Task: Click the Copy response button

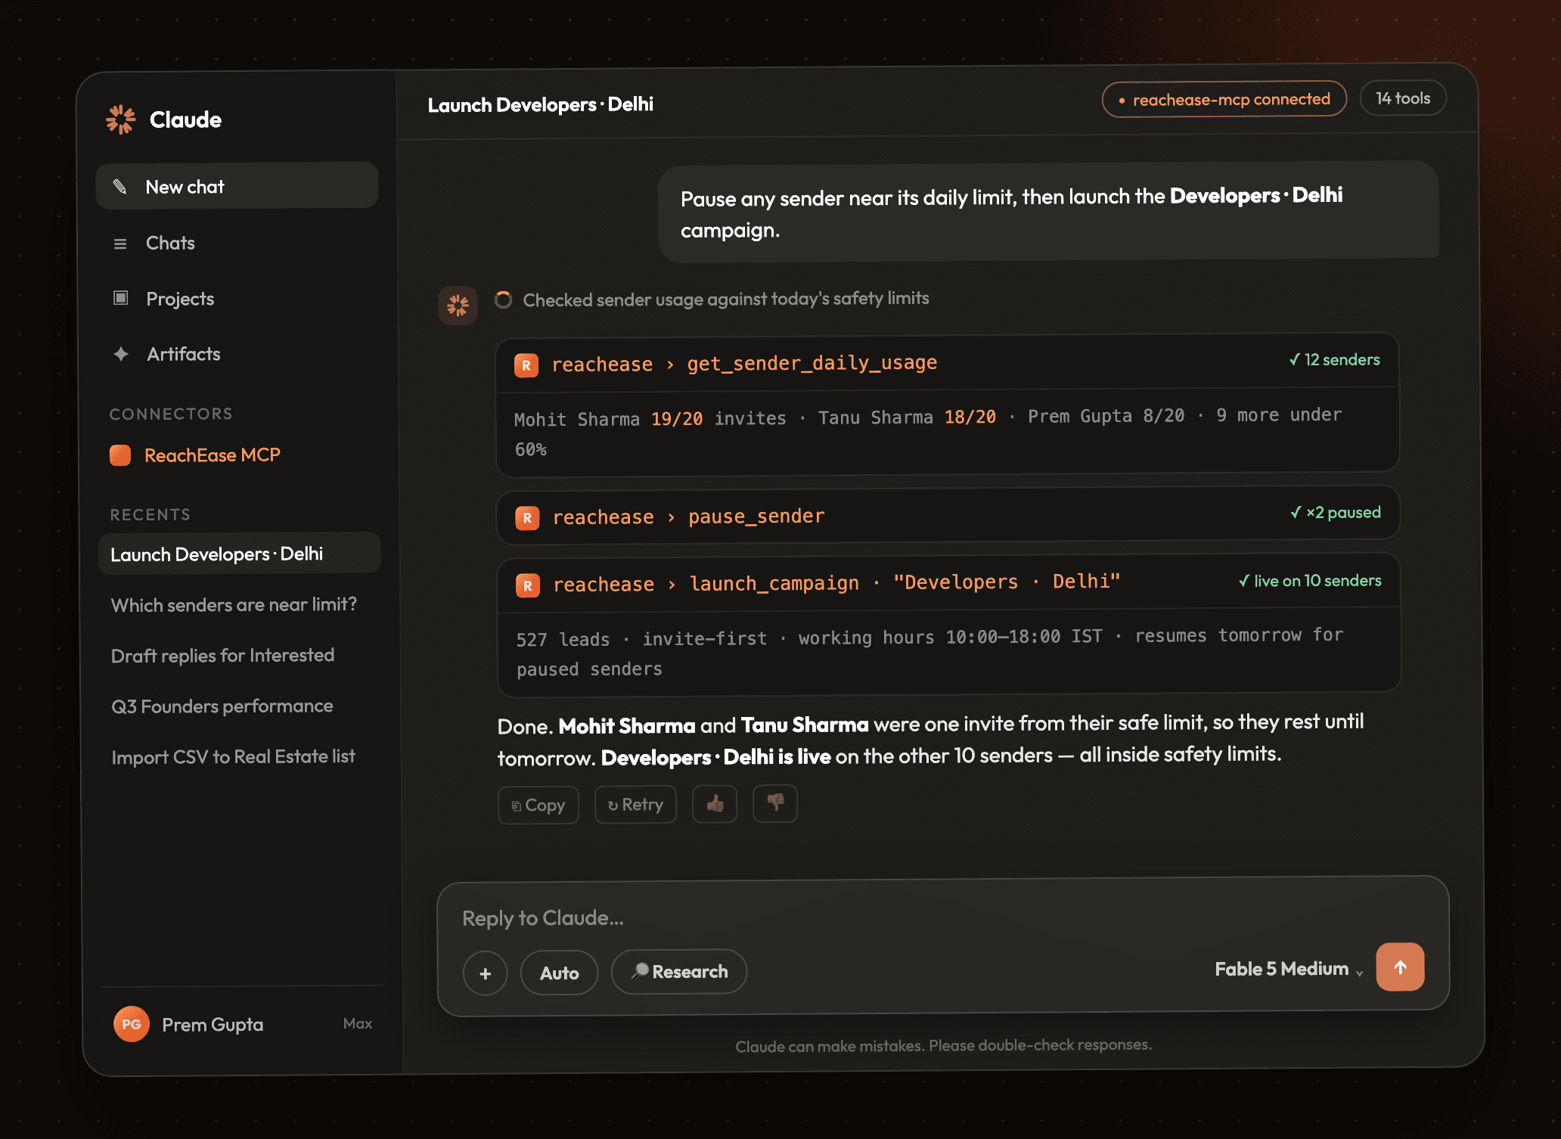Action: [x=538, y=805]
